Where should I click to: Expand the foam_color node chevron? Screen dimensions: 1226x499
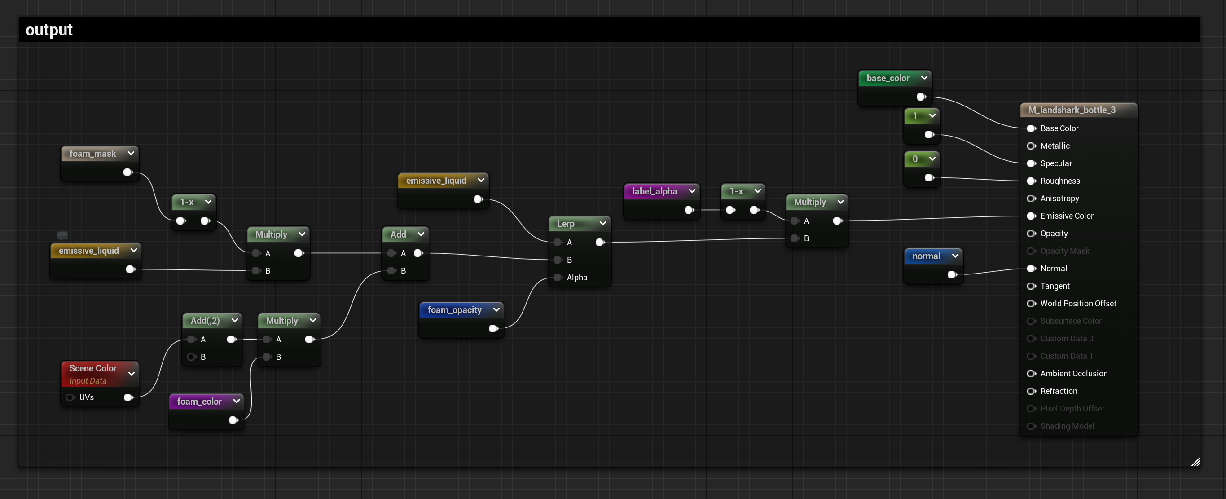point(236,402)
